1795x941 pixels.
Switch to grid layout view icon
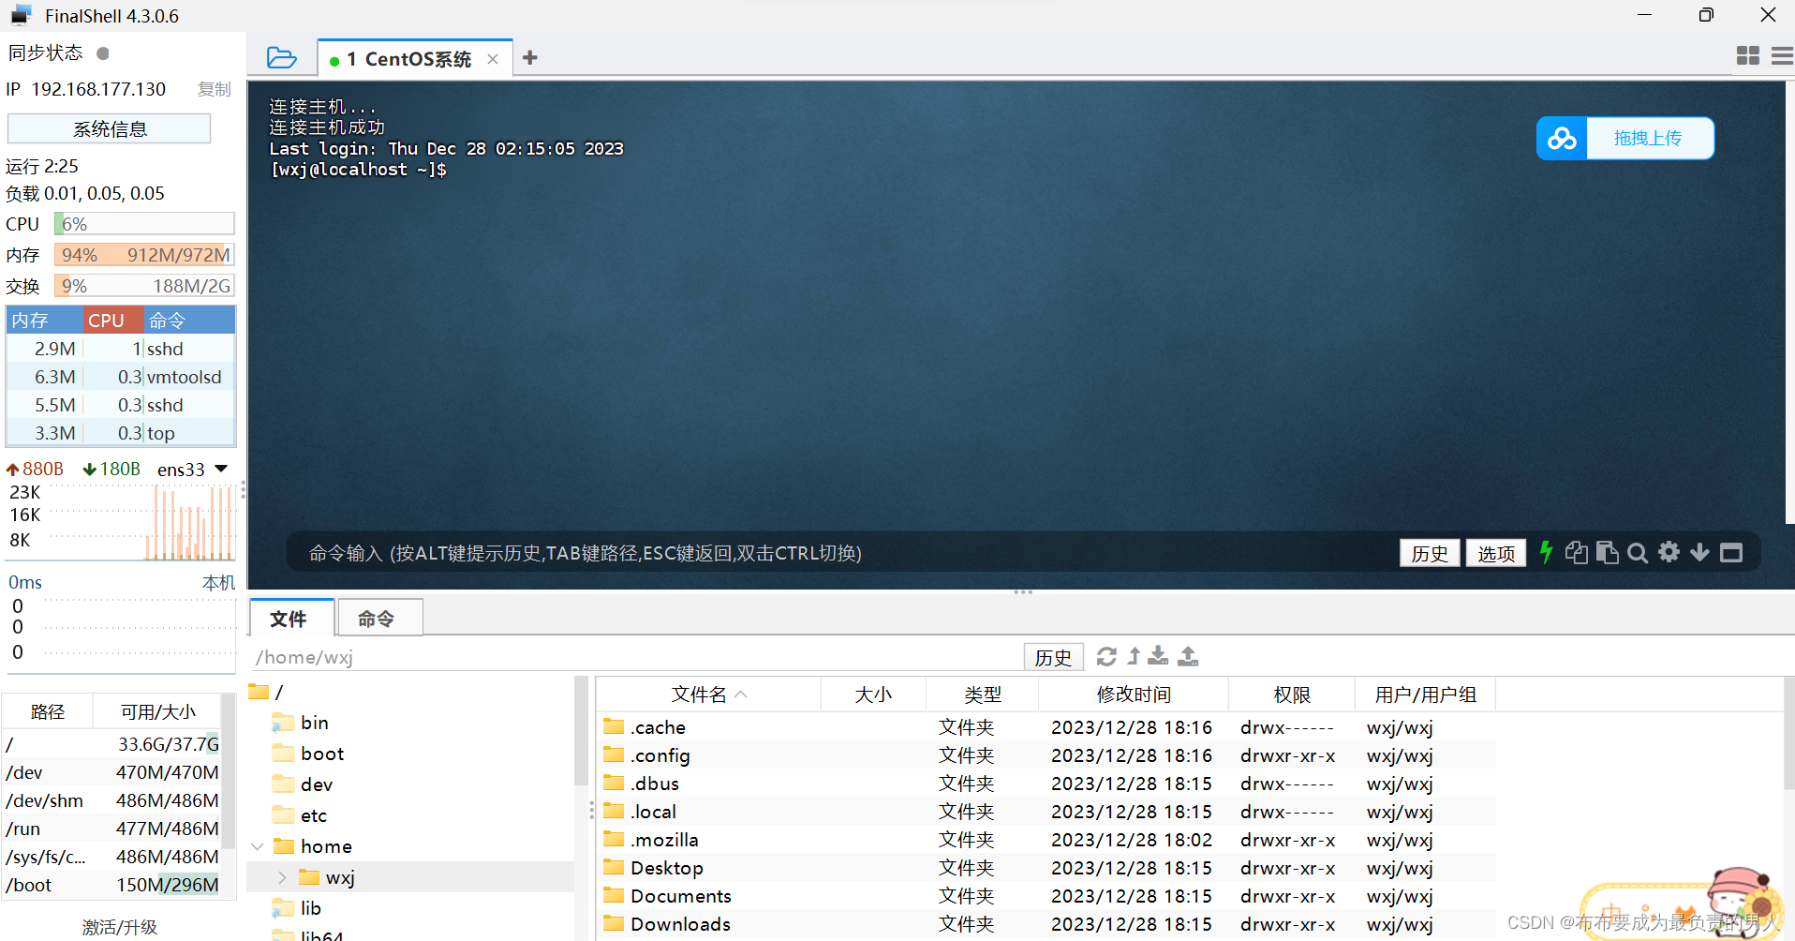(x=1747, y=56)
